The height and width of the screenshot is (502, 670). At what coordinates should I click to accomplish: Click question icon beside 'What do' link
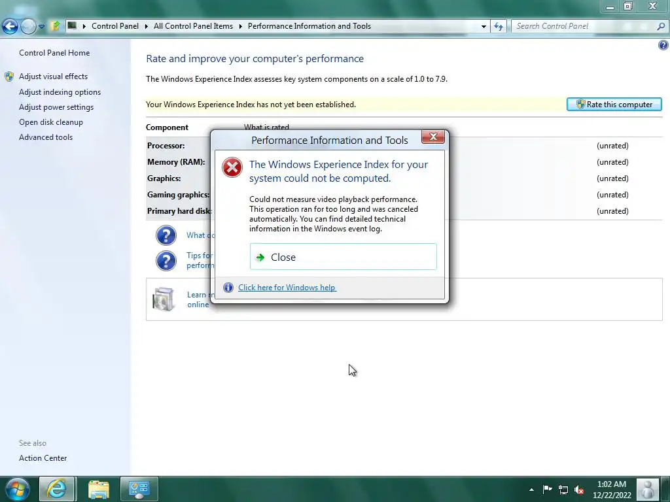[166, 235]
